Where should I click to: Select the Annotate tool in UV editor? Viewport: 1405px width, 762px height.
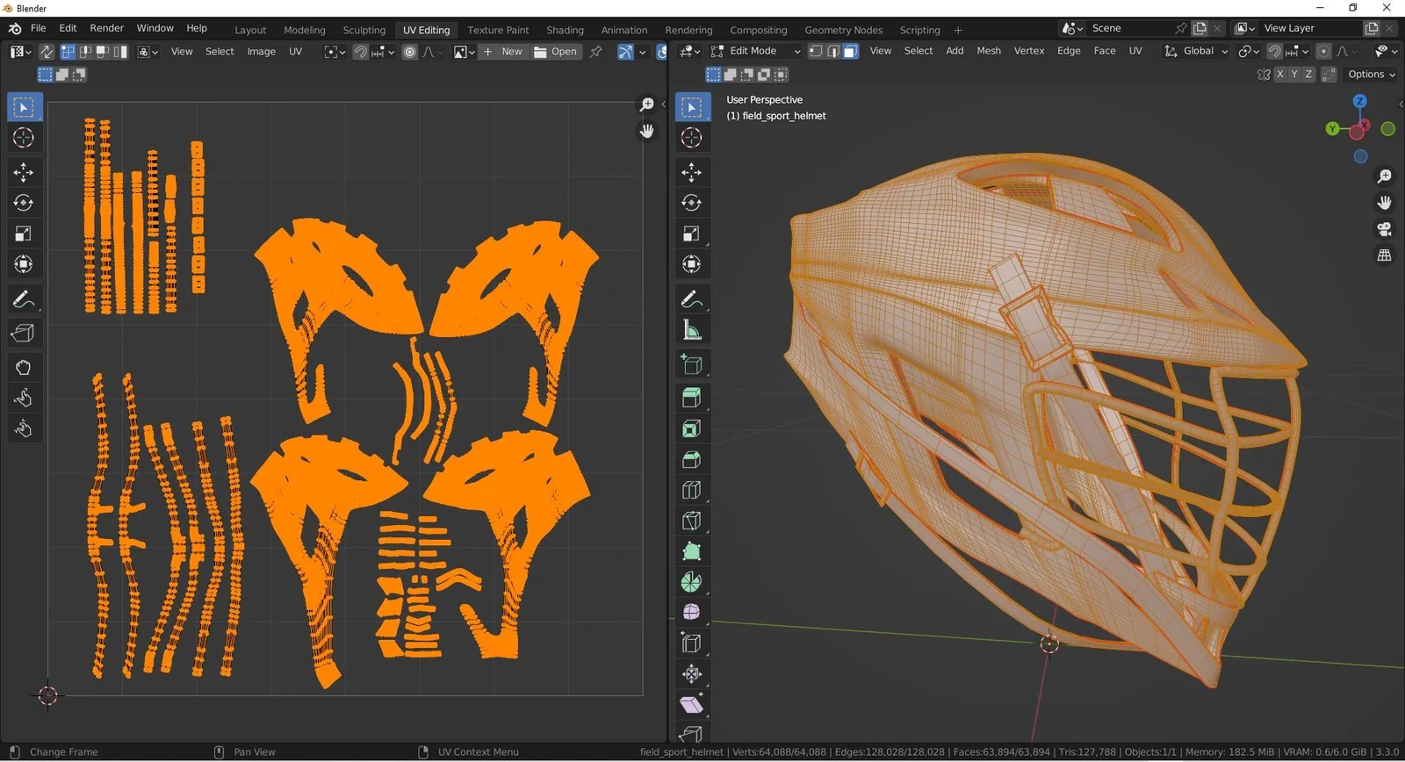pos(24,300)
